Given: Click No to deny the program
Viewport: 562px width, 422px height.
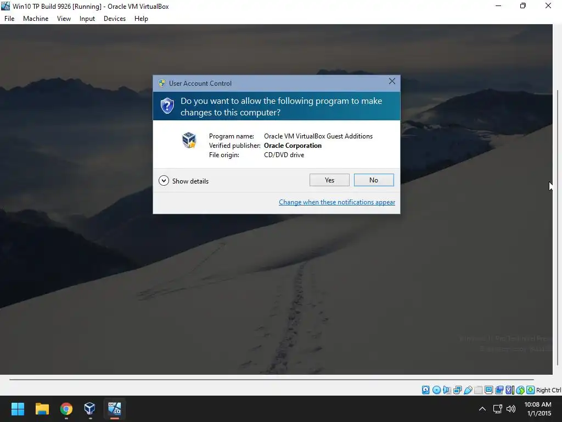Looking at the screenshot, I should tap(374, 180).
